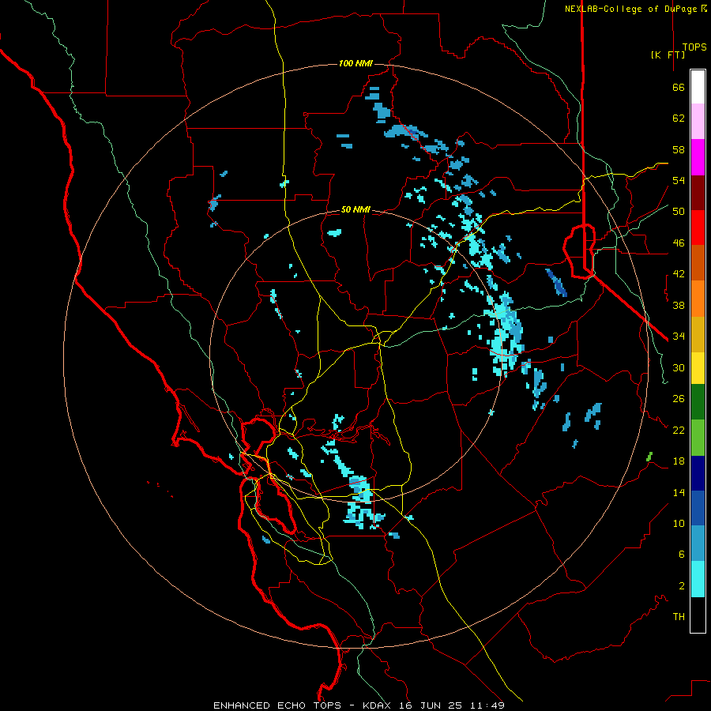Click the 10 value on the legend
Image resolution: width=711 pixels, height=711 pixels.
click(x=679, y=523)
